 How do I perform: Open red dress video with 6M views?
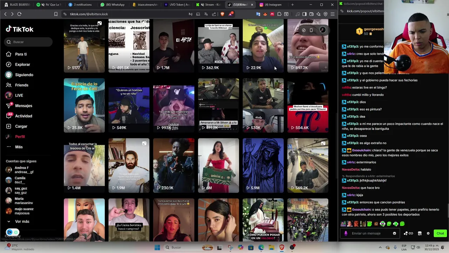point(218,166)
